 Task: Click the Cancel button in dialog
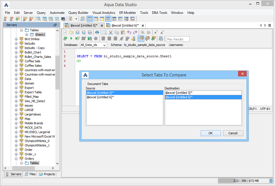(x=233, y=133)
